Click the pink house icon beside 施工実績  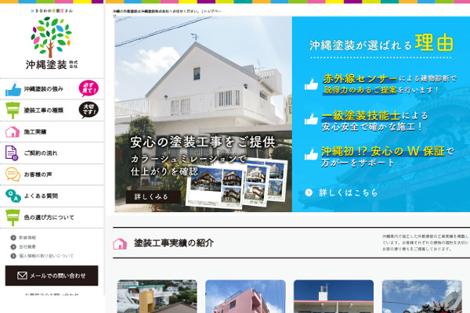[x=13, y=131]
